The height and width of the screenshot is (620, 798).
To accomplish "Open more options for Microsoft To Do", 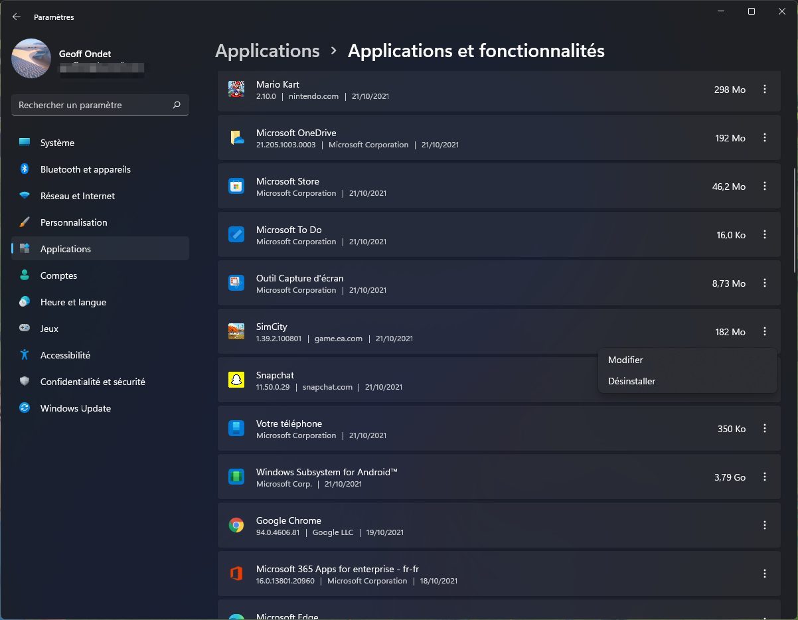I will 765,235.
